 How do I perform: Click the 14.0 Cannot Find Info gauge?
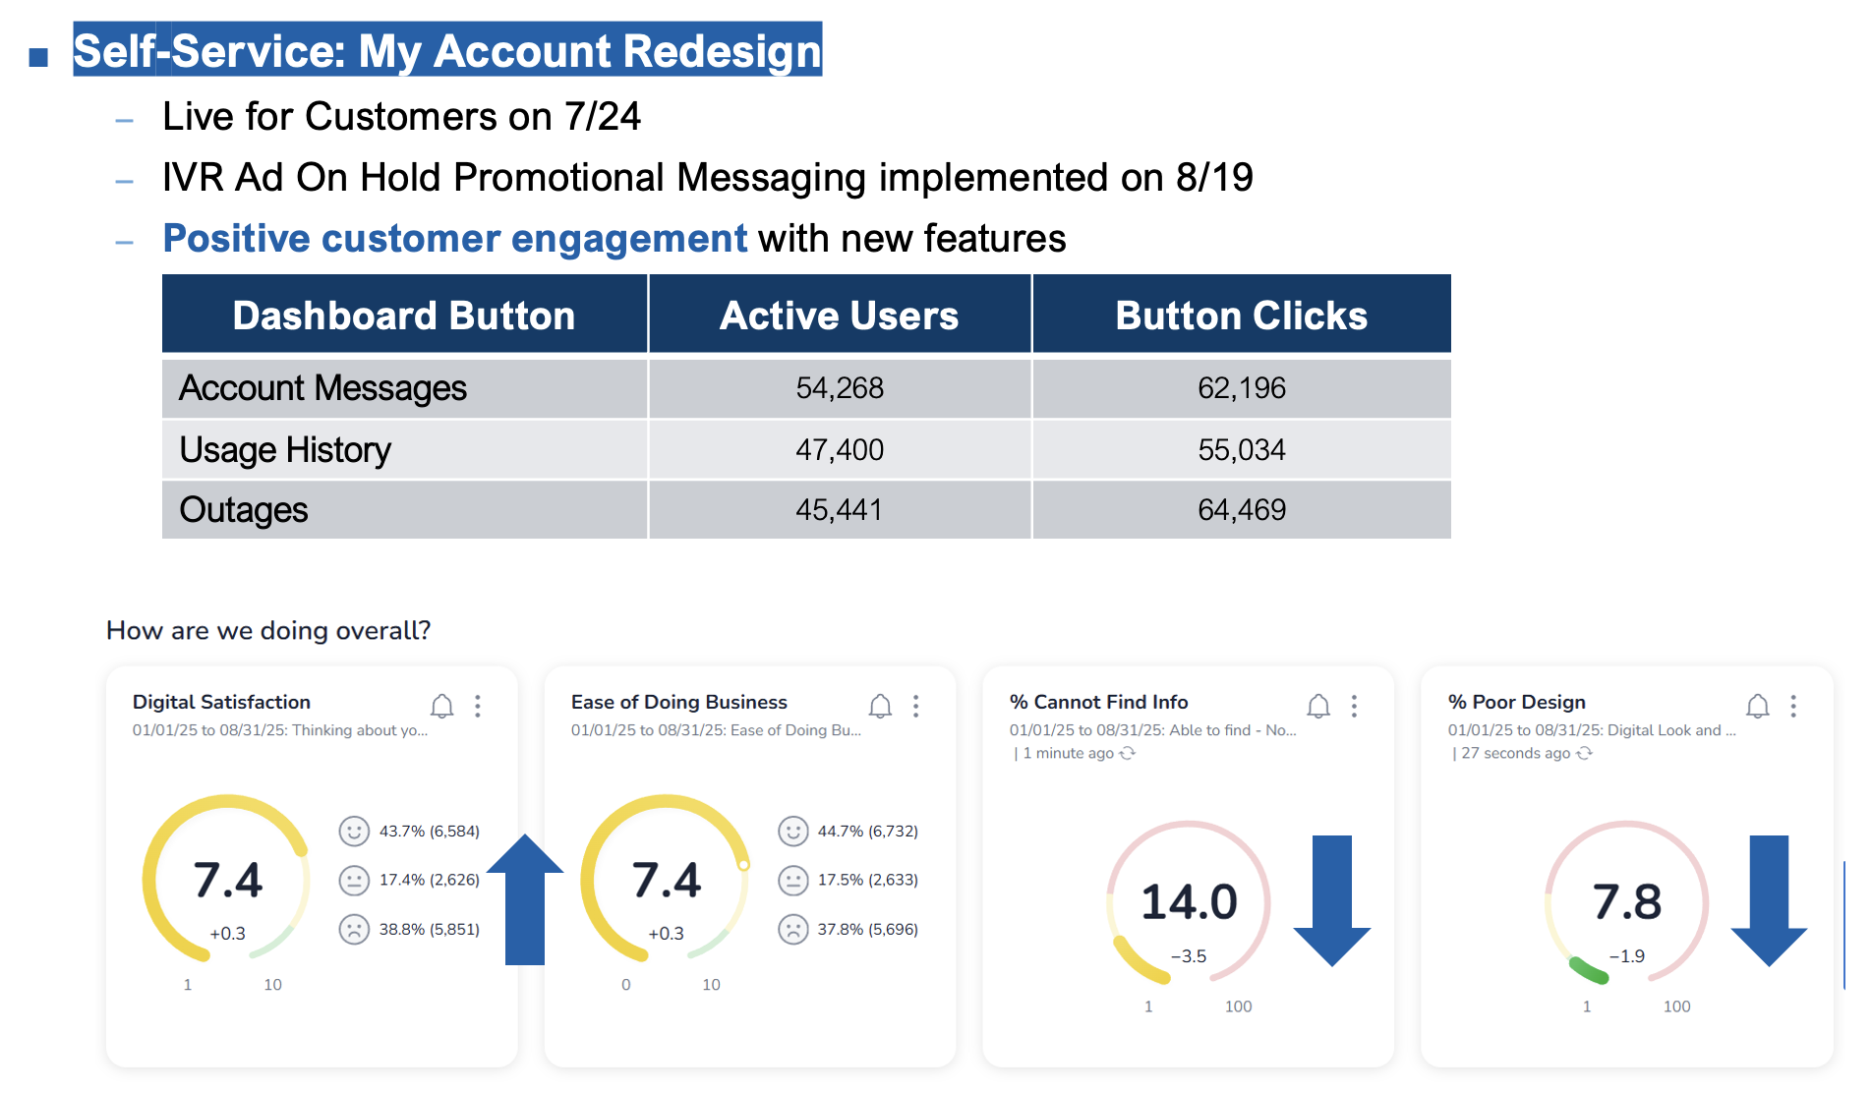pos(1188,902)
